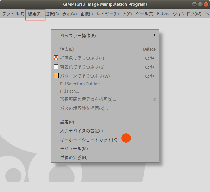Select Fill Selection Outline... entry
210x192 pixels.
105,84
